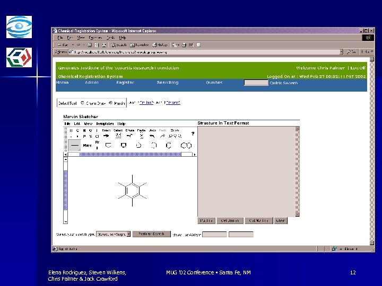382x286 pixels.
Task: Click the Structure in Text Format area
Action: click(247, 172)
